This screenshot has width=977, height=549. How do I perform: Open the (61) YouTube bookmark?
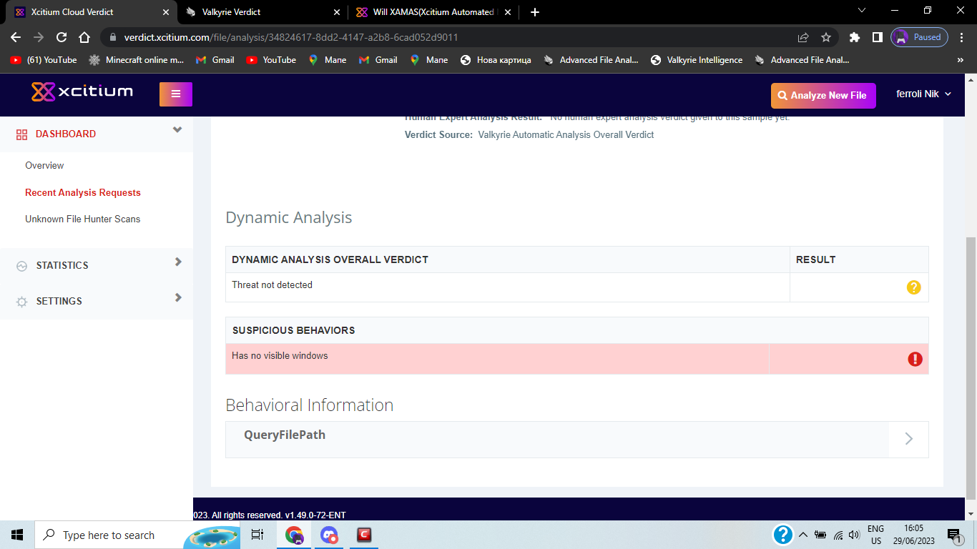click(44, 60)
